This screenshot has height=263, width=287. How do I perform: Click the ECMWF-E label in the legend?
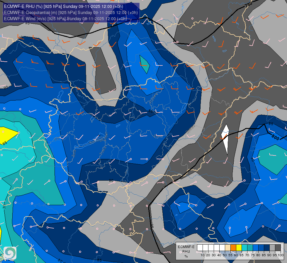point(186,247)
